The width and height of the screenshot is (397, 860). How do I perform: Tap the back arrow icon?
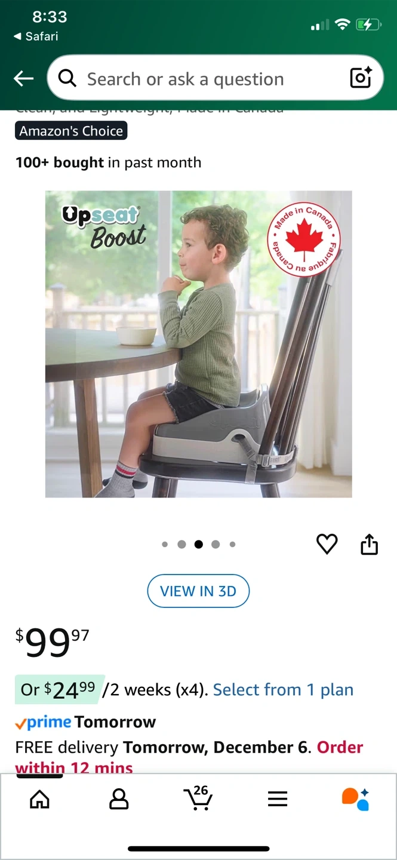[24, 78]
